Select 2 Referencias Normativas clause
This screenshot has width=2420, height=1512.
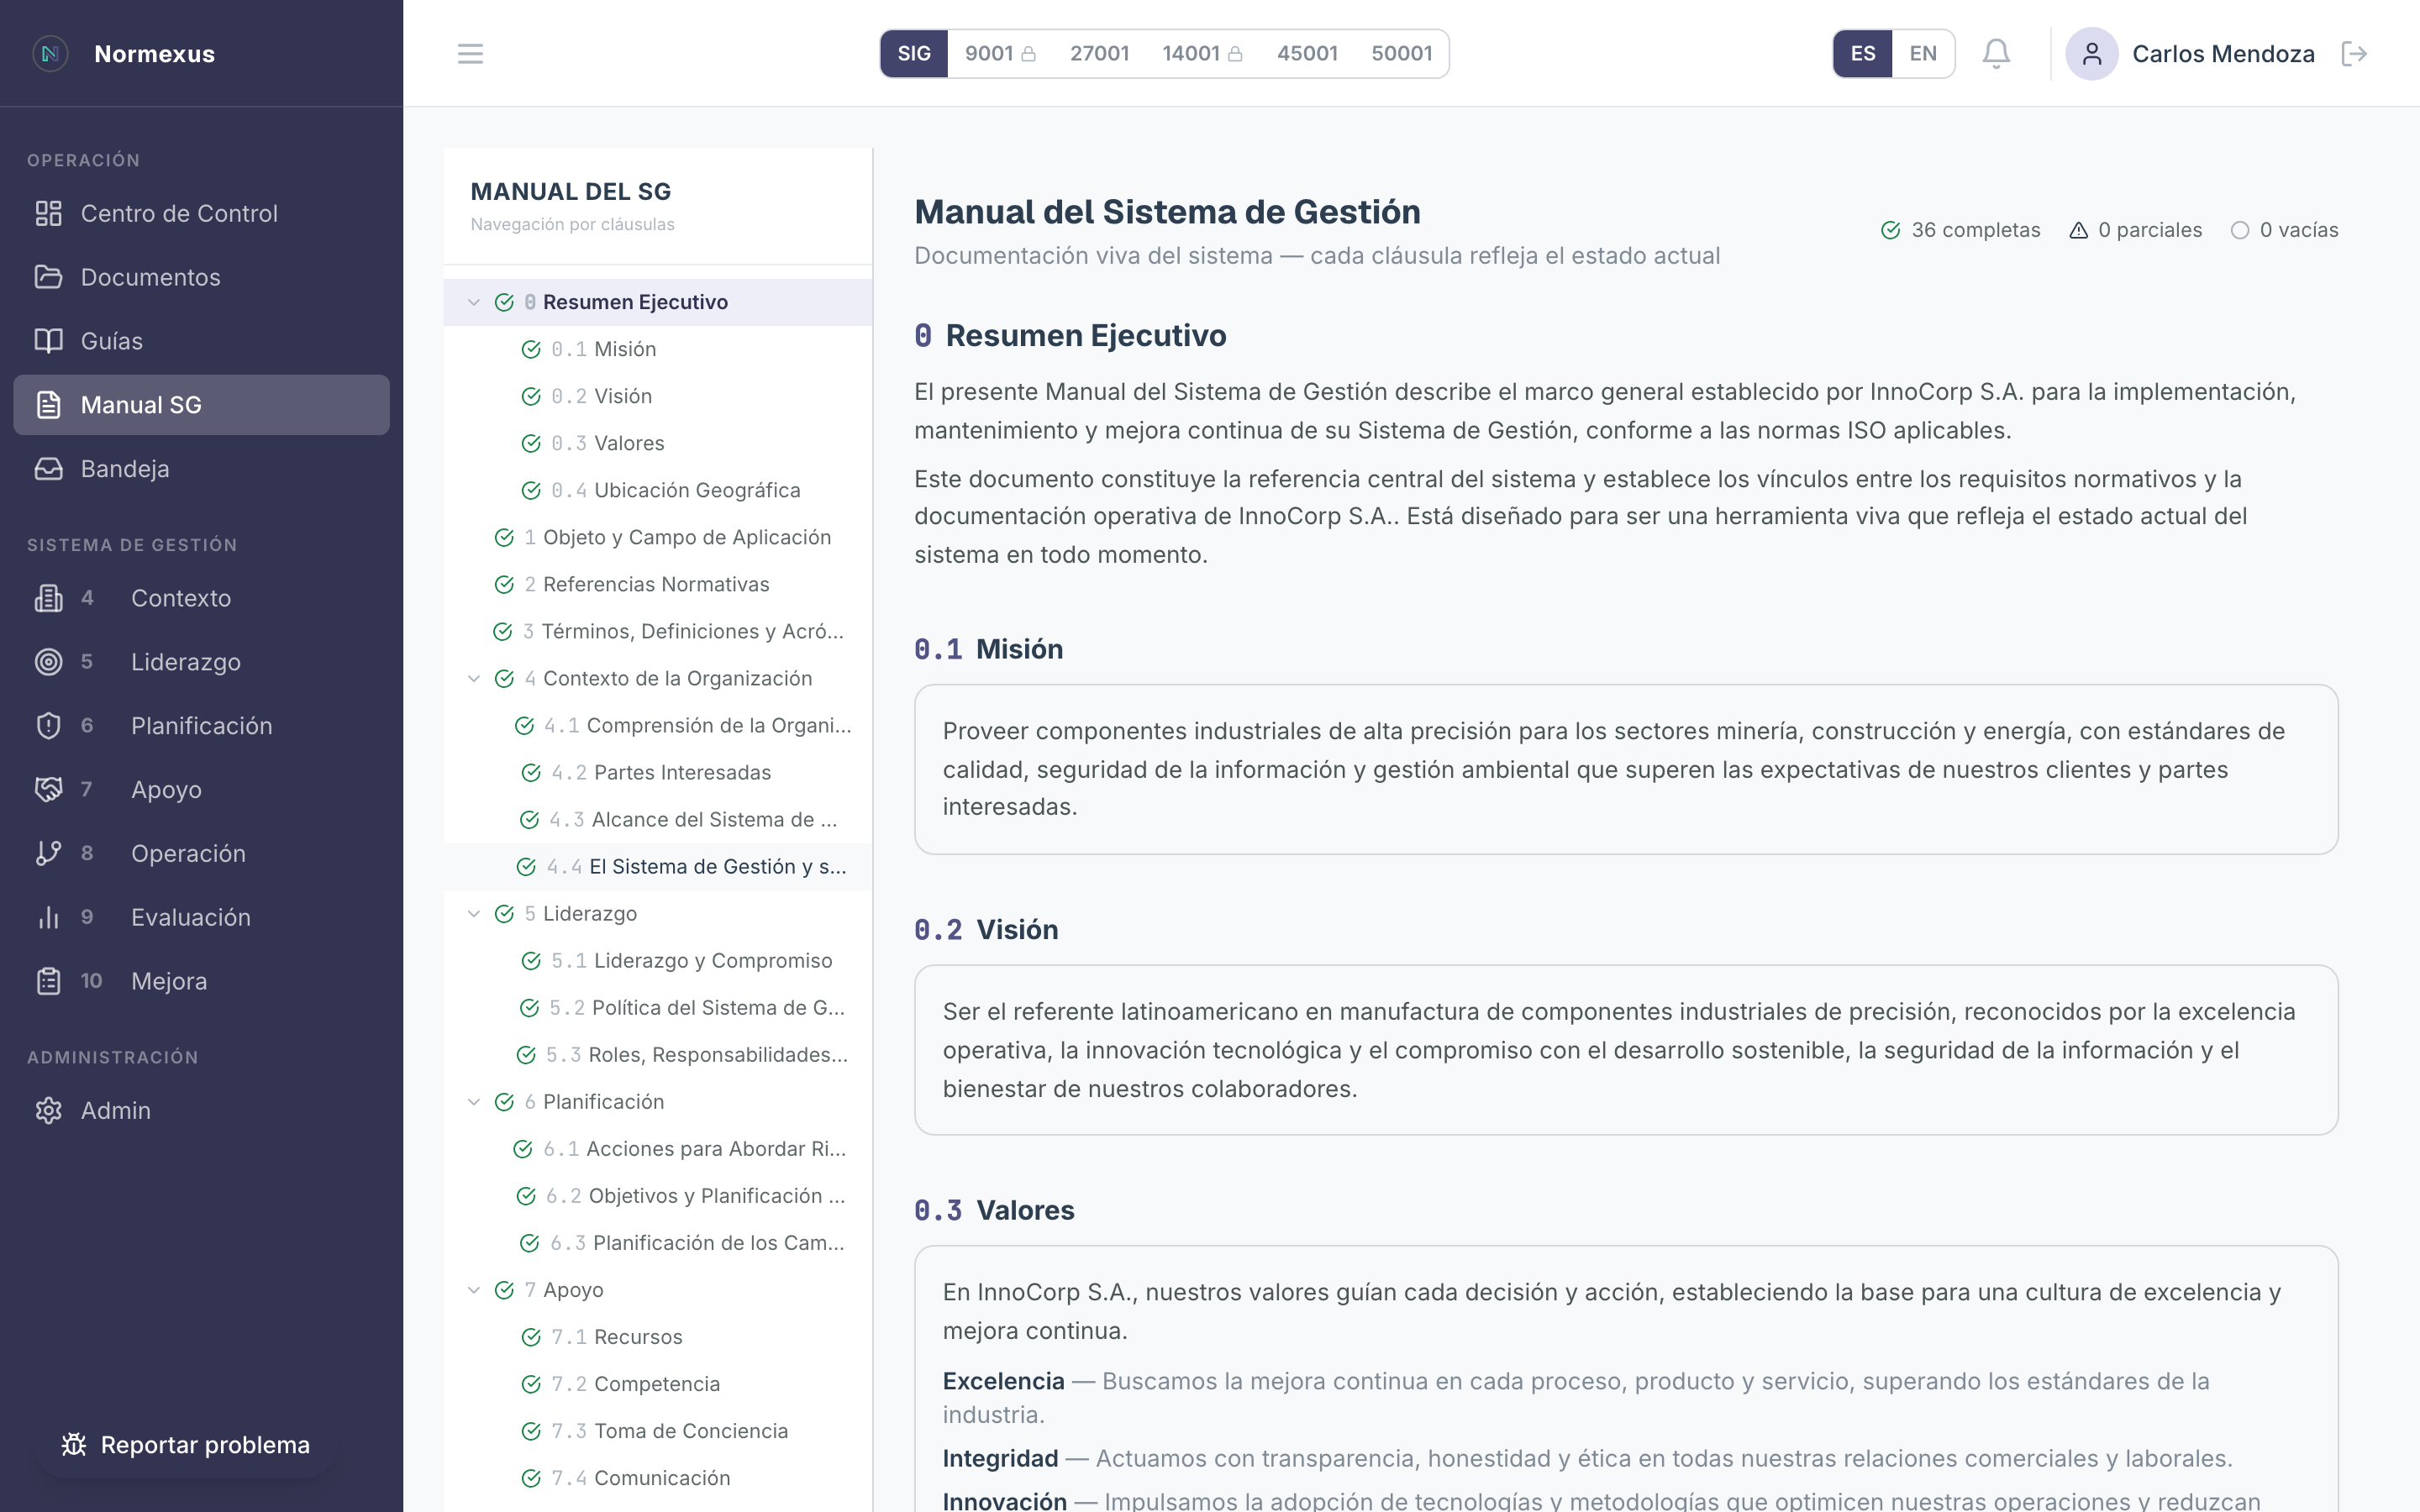(x=658, y=584)
